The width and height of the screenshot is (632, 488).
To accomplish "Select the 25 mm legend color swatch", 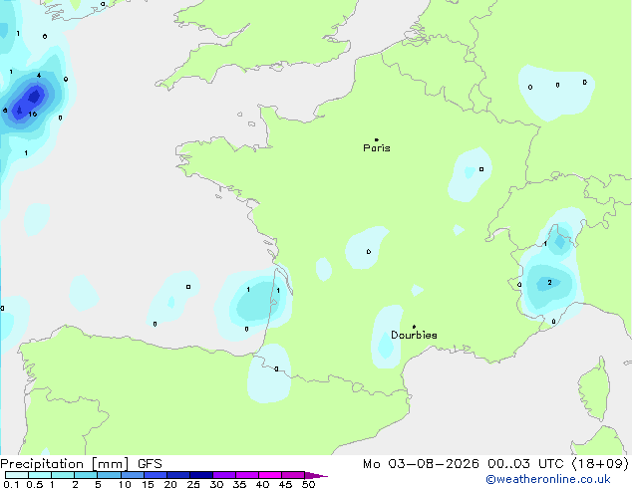I will tap(200, 475).
